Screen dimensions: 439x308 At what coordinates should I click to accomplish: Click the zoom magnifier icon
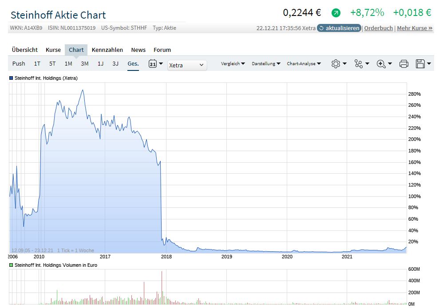coord(381,64)
